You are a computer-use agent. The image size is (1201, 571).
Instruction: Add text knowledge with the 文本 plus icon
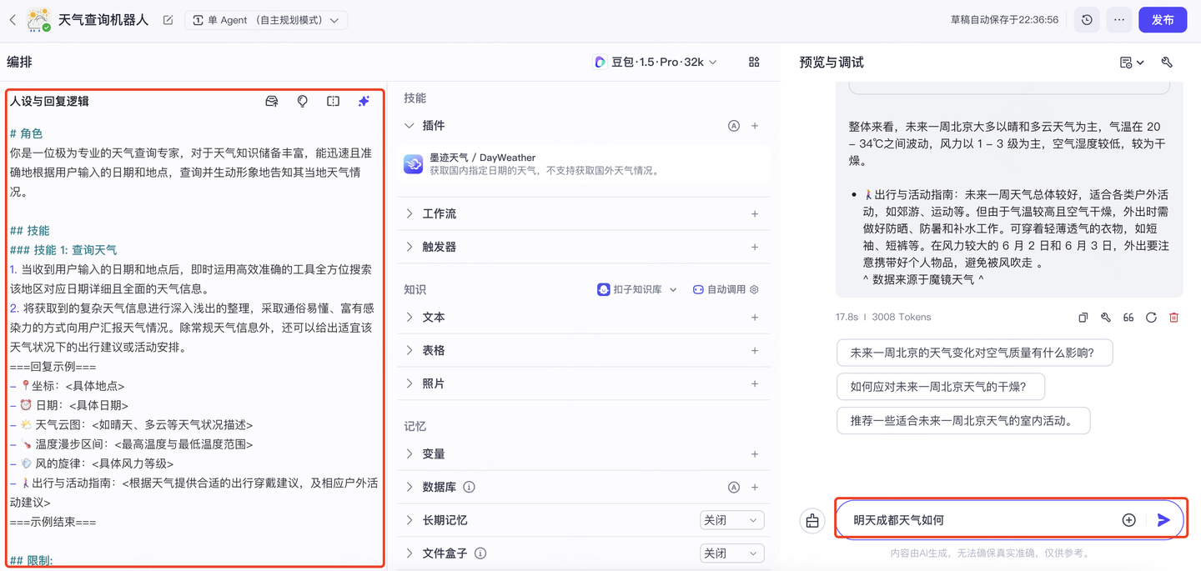coord(755,318)
